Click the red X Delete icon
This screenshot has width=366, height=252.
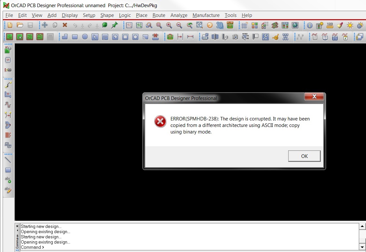(65, 25)
